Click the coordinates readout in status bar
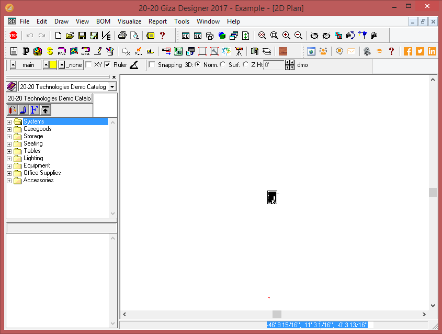The height and width of the screenshot is (334, 442). (317, 325)
